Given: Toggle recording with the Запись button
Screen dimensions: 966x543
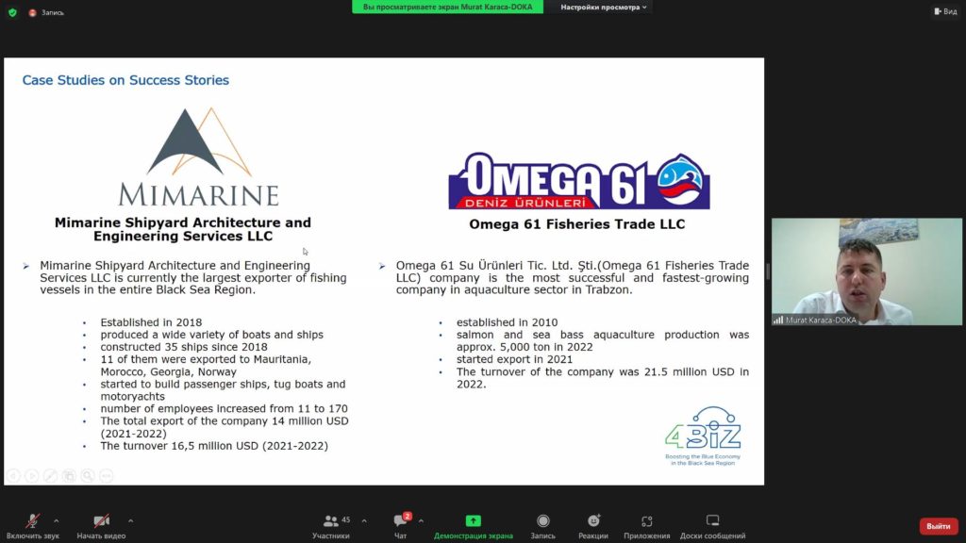Looking at the screenshot, I should pos(542,524).
